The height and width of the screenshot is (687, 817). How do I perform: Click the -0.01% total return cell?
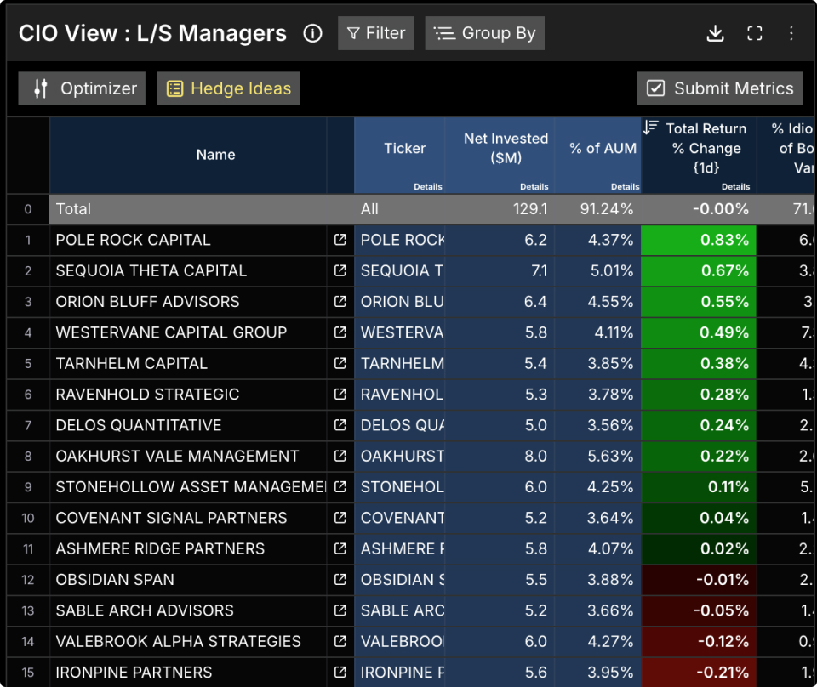click(x=699, y=579)
